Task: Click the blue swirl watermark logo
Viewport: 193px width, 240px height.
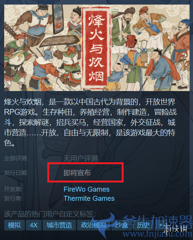Action: point(106,225)
